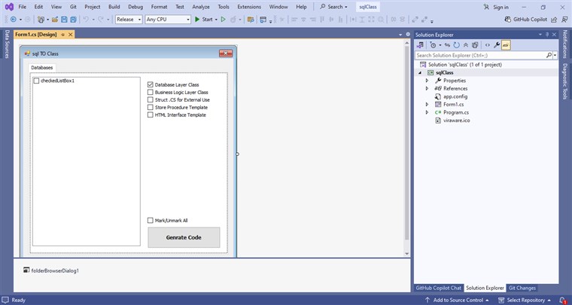Start without debugging via hollow green arrow
Viewport: 572px width, 305px height.
tap(224, 20)
